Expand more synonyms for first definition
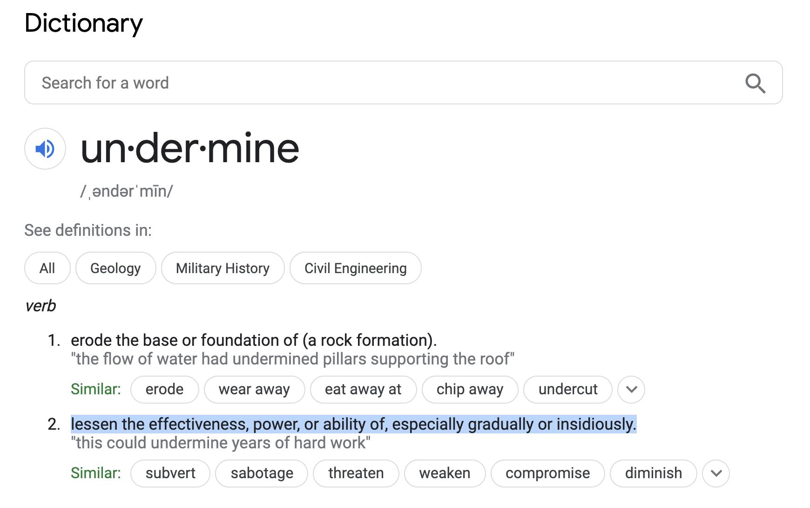Image resolution: width=810 pixels, height=508 pixels. coord(631,389)
